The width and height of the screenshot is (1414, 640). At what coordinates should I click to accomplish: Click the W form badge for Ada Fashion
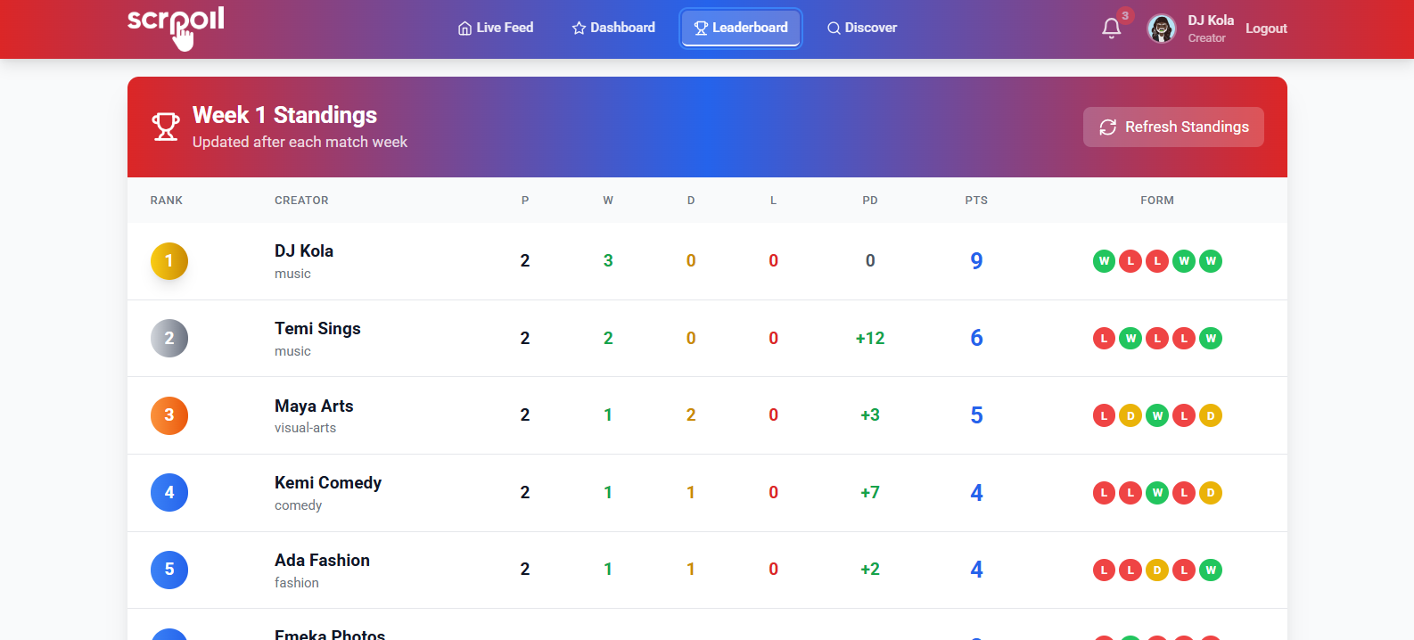[x=1211, y=570]
